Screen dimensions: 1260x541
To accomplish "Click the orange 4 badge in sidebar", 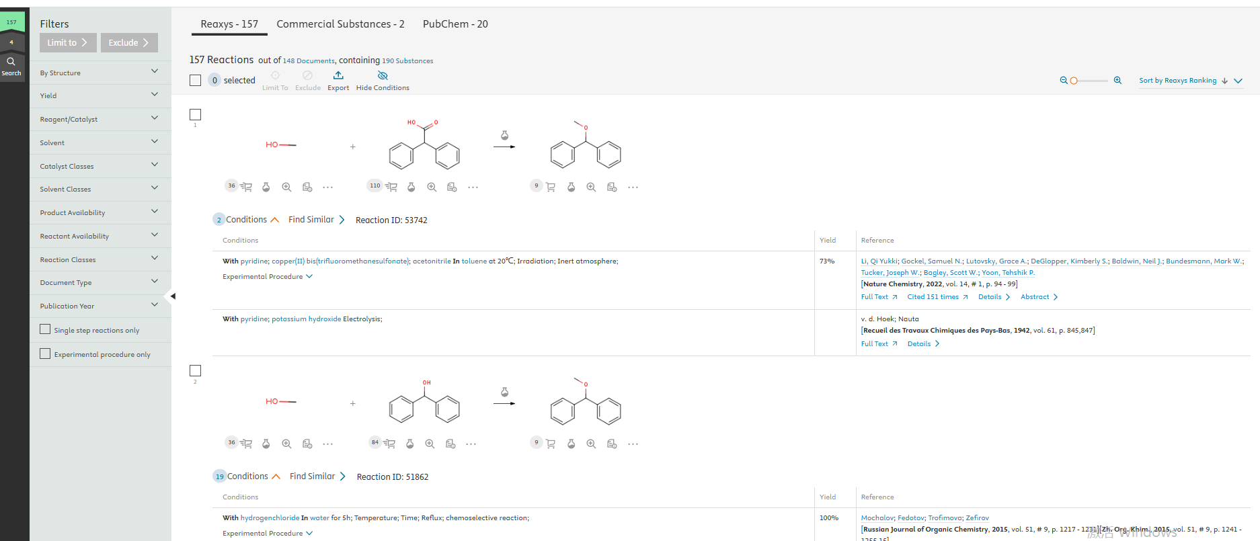I will 11,42.
